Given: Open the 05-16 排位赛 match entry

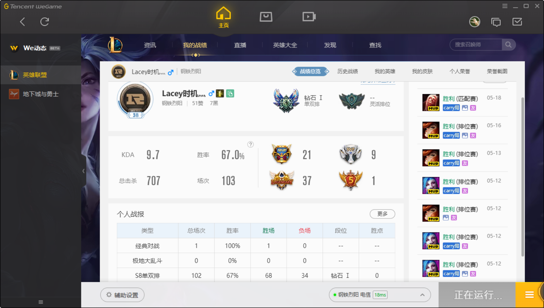Looking at the screenshot, I should (x=462, y=130).
